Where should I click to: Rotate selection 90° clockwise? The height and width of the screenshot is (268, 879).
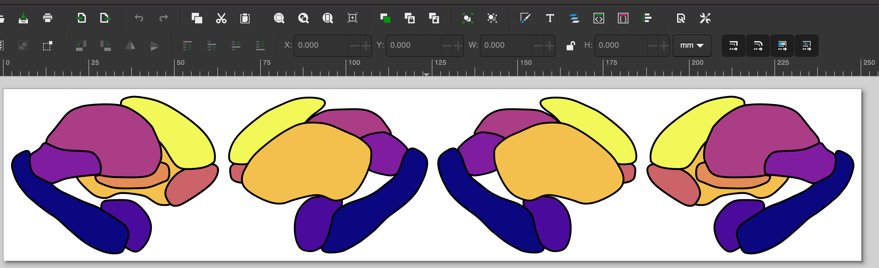coord(106,45)
